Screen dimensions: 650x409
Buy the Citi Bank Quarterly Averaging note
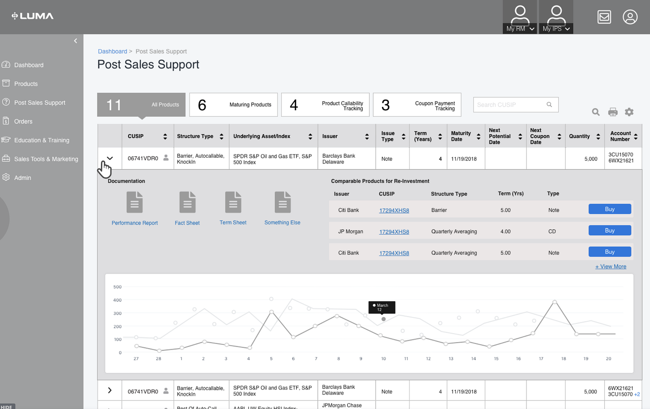pyautogui.click(x=610, y=252)
